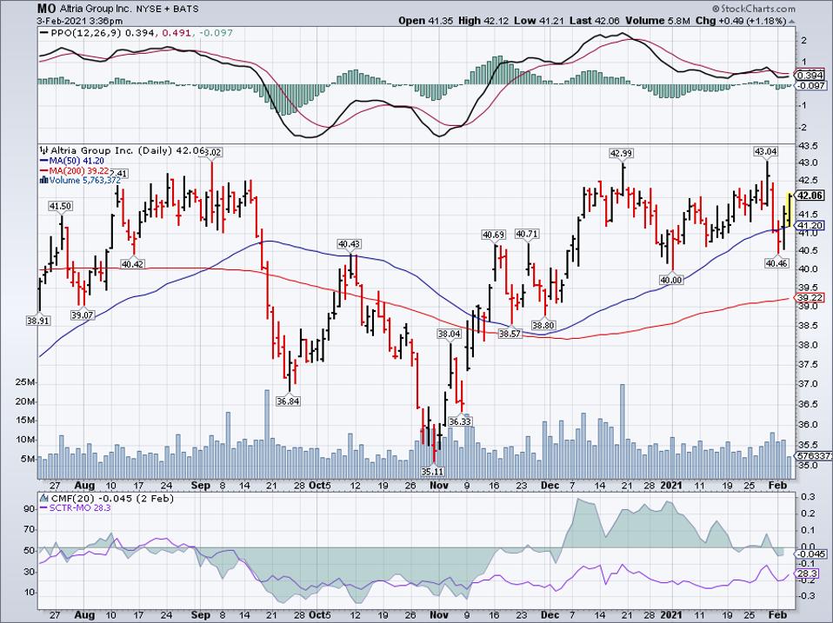Click the 40.46 low price annotation

(x=777, y=262)
